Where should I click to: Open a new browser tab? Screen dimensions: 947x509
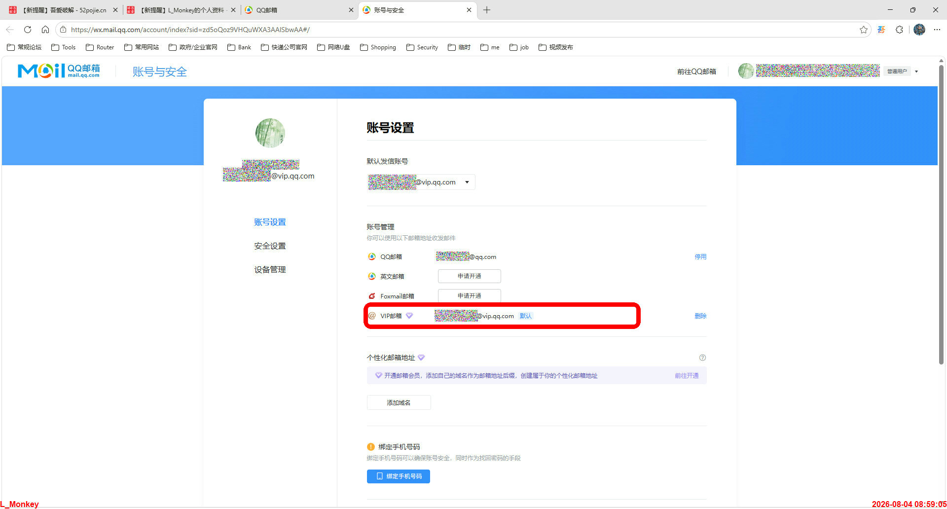pos(487,10)
